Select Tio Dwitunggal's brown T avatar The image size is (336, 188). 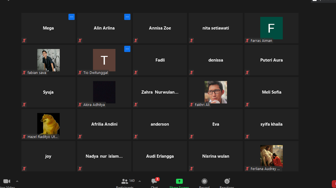(x=104, y=60)
